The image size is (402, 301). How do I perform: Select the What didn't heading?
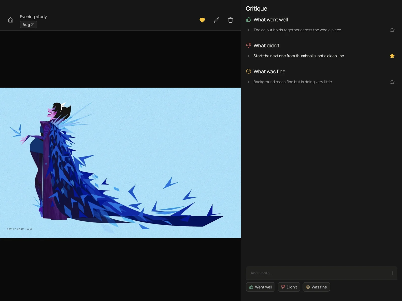tap(266, 46)
